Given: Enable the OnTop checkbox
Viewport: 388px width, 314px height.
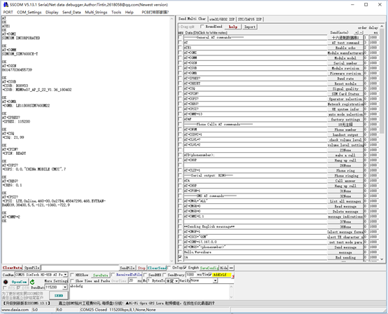Looking at the screenshot, I should point(169,268).
